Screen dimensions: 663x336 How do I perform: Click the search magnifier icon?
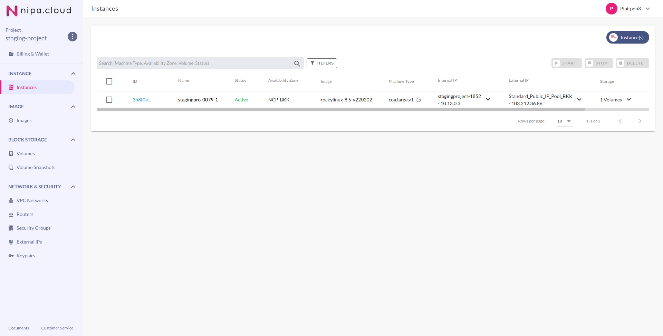click(x=297, y=63)
